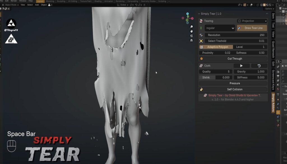Screen dimensions: 287x164
Task: Click the Cut Through orange icon
Action: tap(201, 59)
